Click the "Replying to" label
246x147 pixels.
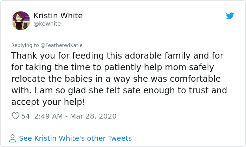pyautogui.click(x=25, y=45)
